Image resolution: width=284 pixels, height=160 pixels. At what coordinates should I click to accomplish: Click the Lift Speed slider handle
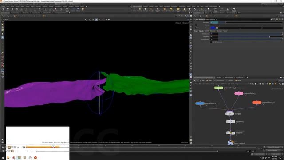(x=269, y=36)
